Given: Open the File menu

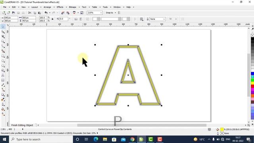Looking at the screenshot, I should (x=4, y=7).
